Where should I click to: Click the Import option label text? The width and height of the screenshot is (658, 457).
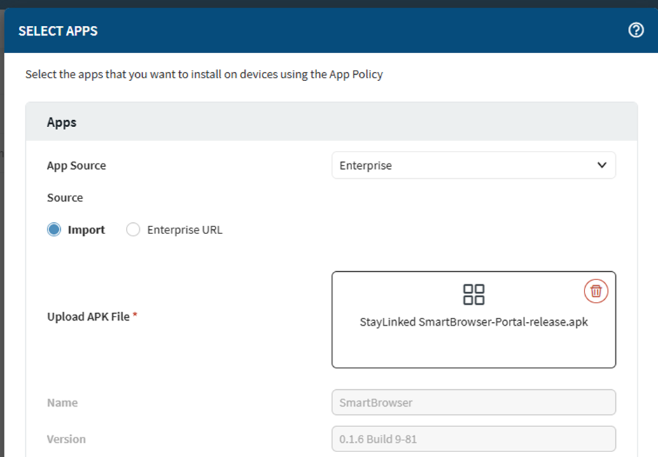86,230
